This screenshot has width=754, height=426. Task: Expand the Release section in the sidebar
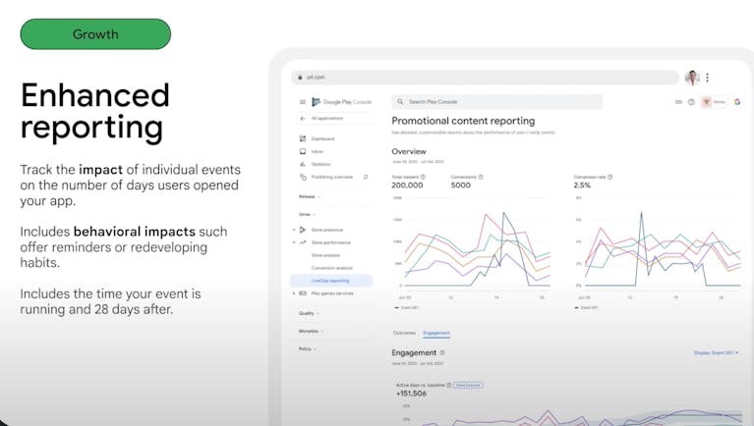[310, 196]
